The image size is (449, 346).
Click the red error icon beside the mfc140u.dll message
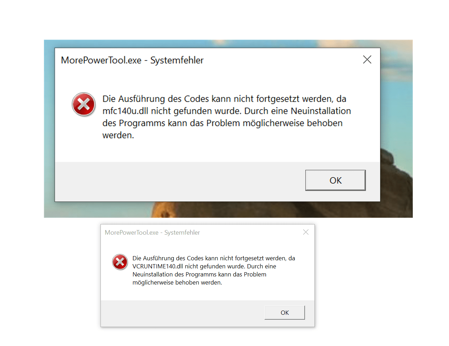coord(84,104)
